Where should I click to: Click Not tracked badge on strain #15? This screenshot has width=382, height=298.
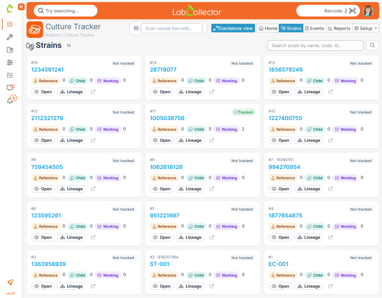[123, 63]
